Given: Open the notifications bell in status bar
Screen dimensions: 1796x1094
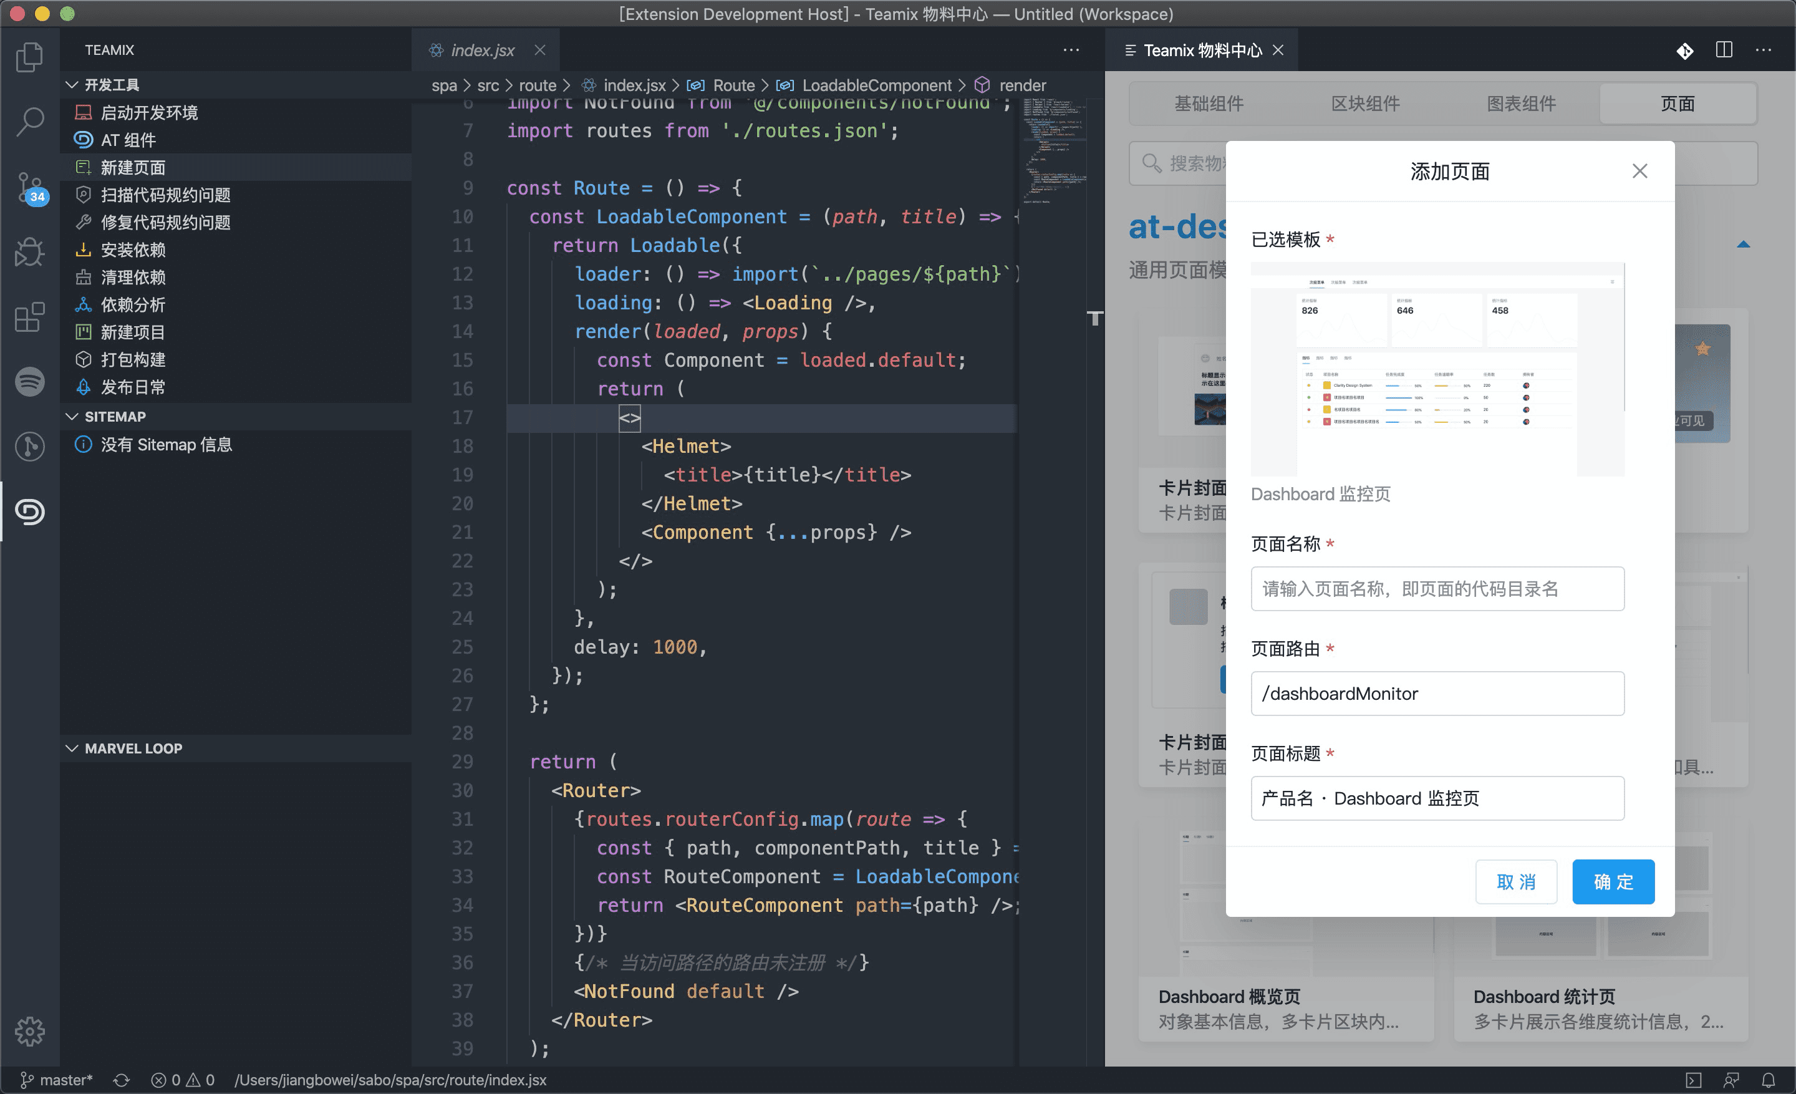Looking at the screenshot, I should [1767, 1080].
